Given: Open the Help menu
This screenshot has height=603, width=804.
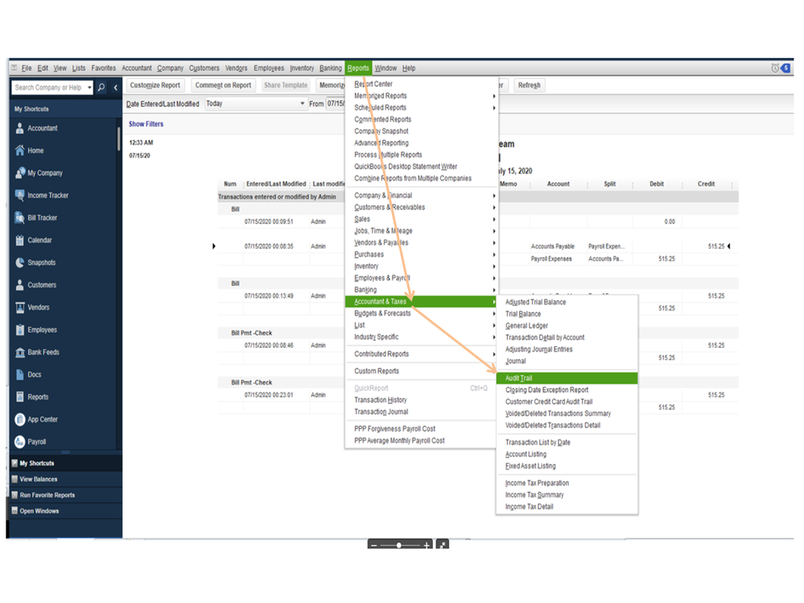Looking at the screenshot, I should (x=409, y=68).
